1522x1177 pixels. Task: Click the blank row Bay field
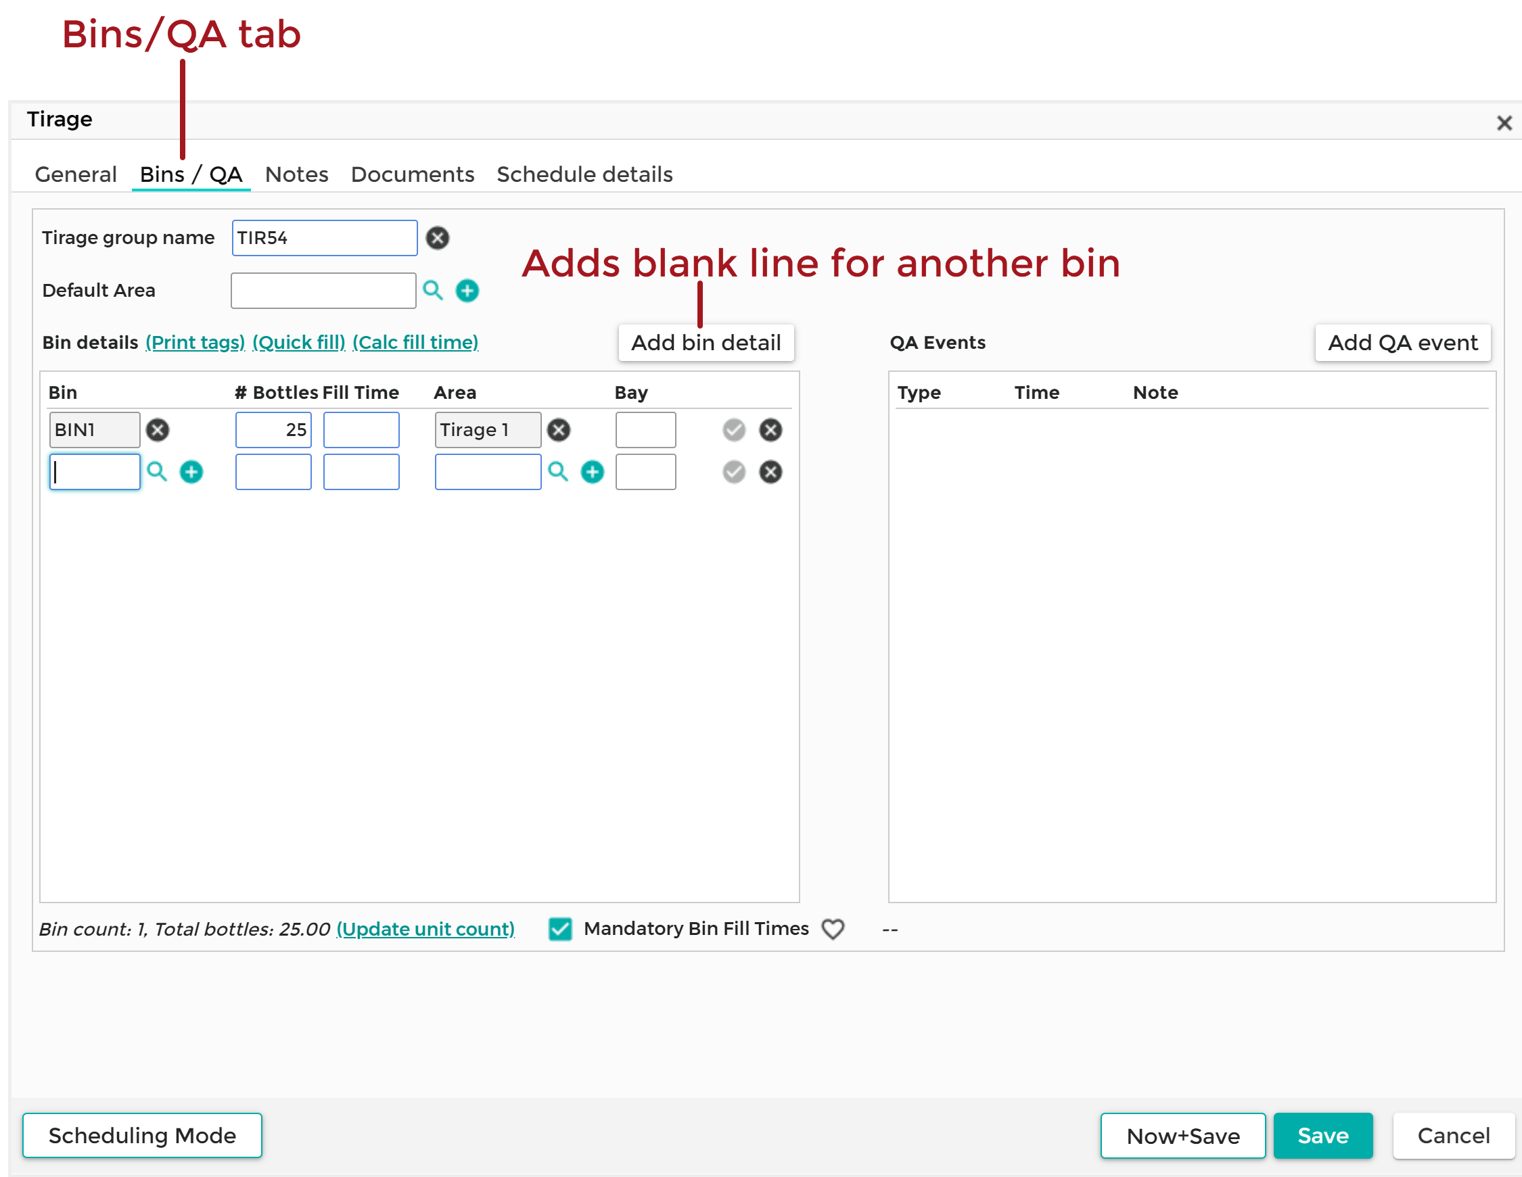645,471
